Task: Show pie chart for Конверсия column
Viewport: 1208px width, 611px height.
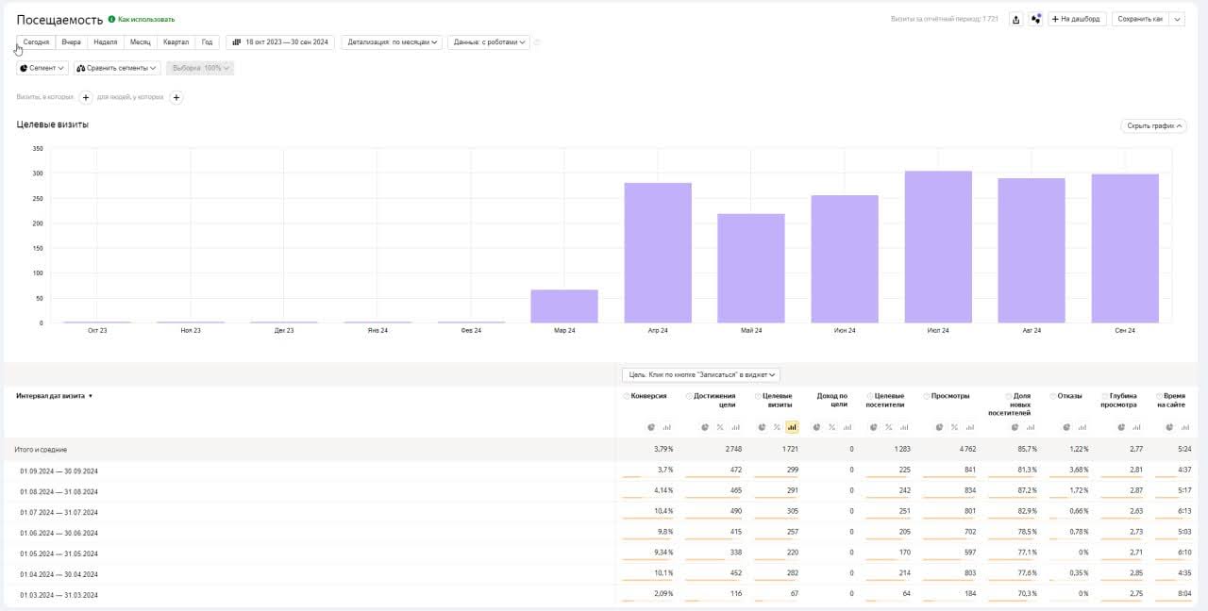Action: pyautogui.click(x=651, y=427)
